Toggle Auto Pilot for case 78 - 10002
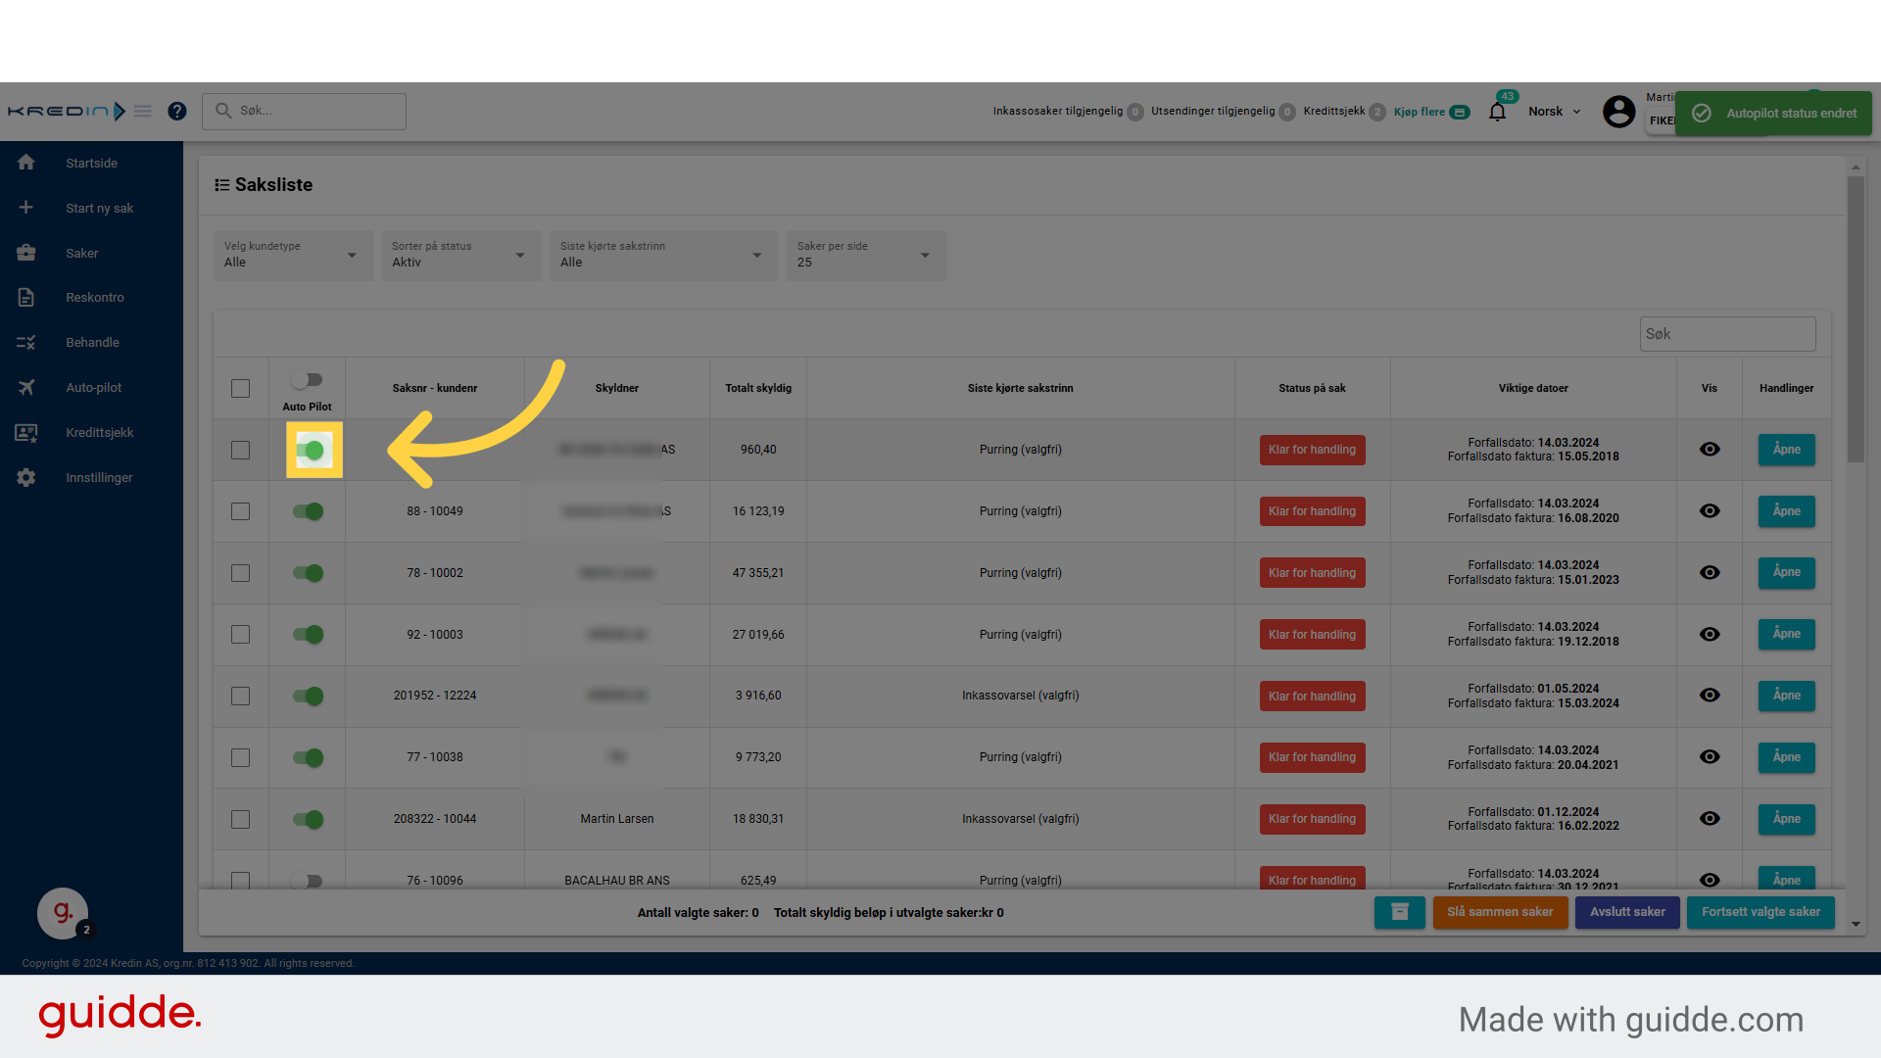Image resolution: width=1881 pixels, height=1058 pixels. coord(308,573)
